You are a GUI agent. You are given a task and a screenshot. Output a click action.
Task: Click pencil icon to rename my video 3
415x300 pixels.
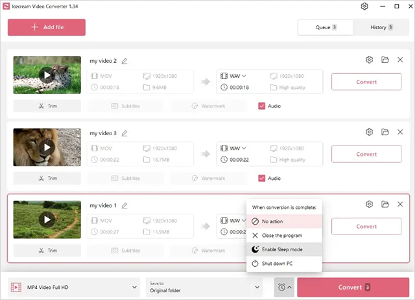[x=124, y=133]
